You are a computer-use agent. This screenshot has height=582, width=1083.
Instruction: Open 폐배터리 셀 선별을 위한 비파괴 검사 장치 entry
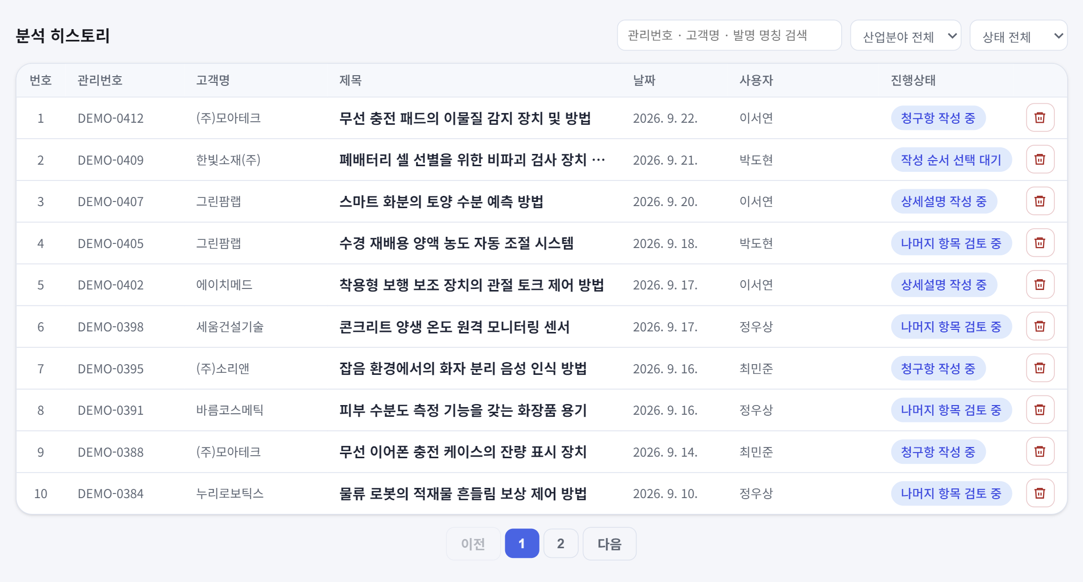(472, 160)
